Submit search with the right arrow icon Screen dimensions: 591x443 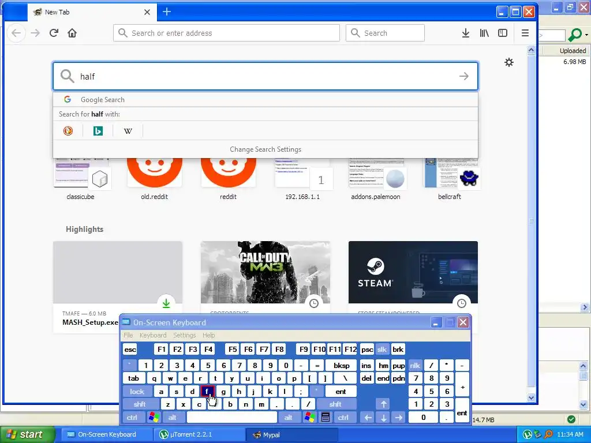[464, 76]
